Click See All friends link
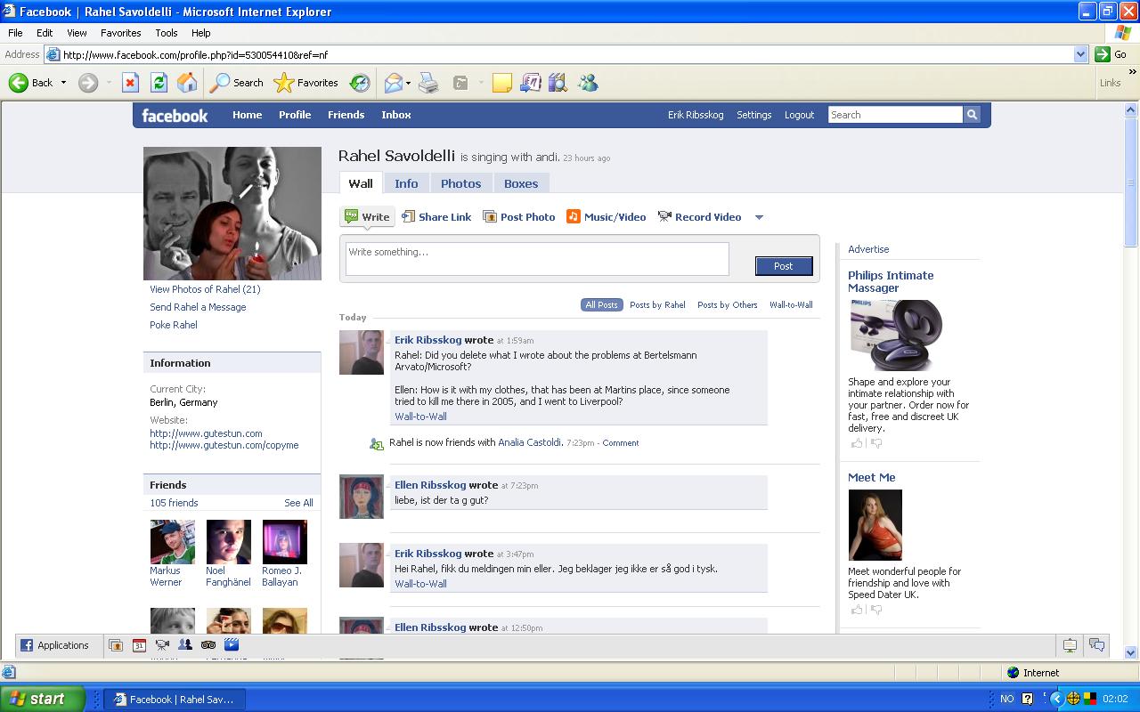 (298, 503)
